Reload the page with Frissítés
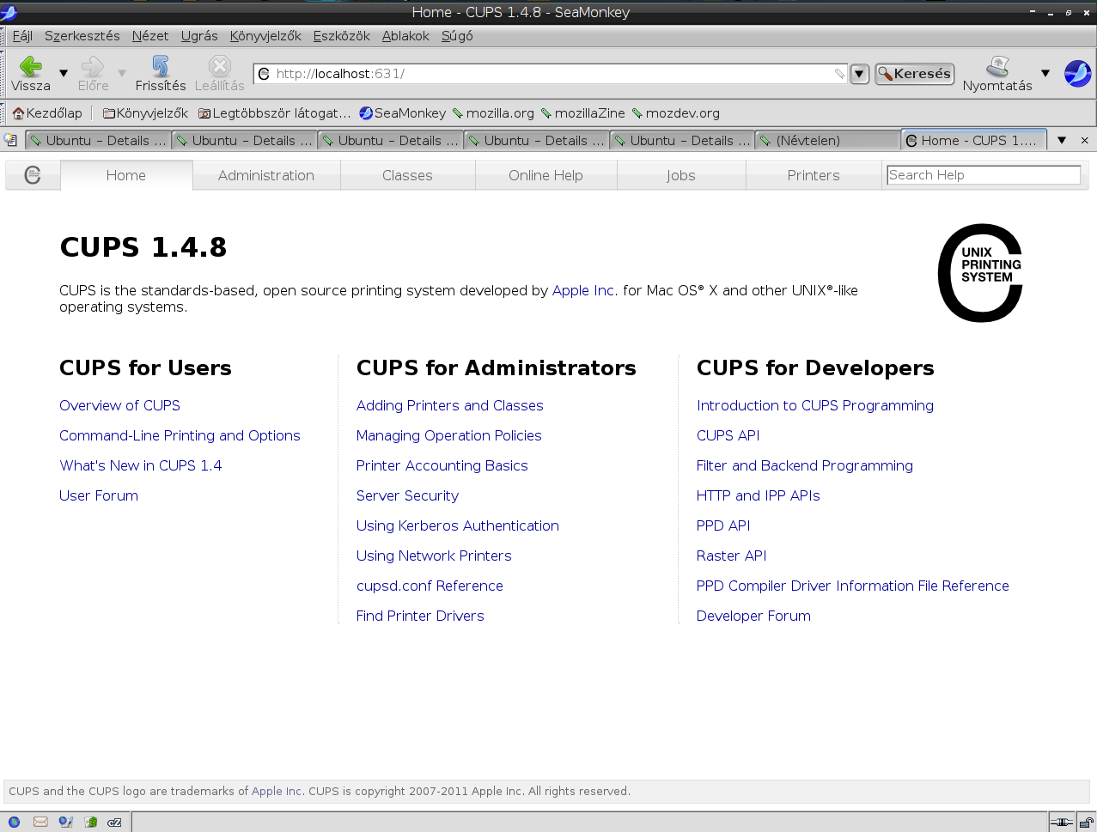Image resolution: width=1097 pixels, height=832 pixels. click(160, 73)
